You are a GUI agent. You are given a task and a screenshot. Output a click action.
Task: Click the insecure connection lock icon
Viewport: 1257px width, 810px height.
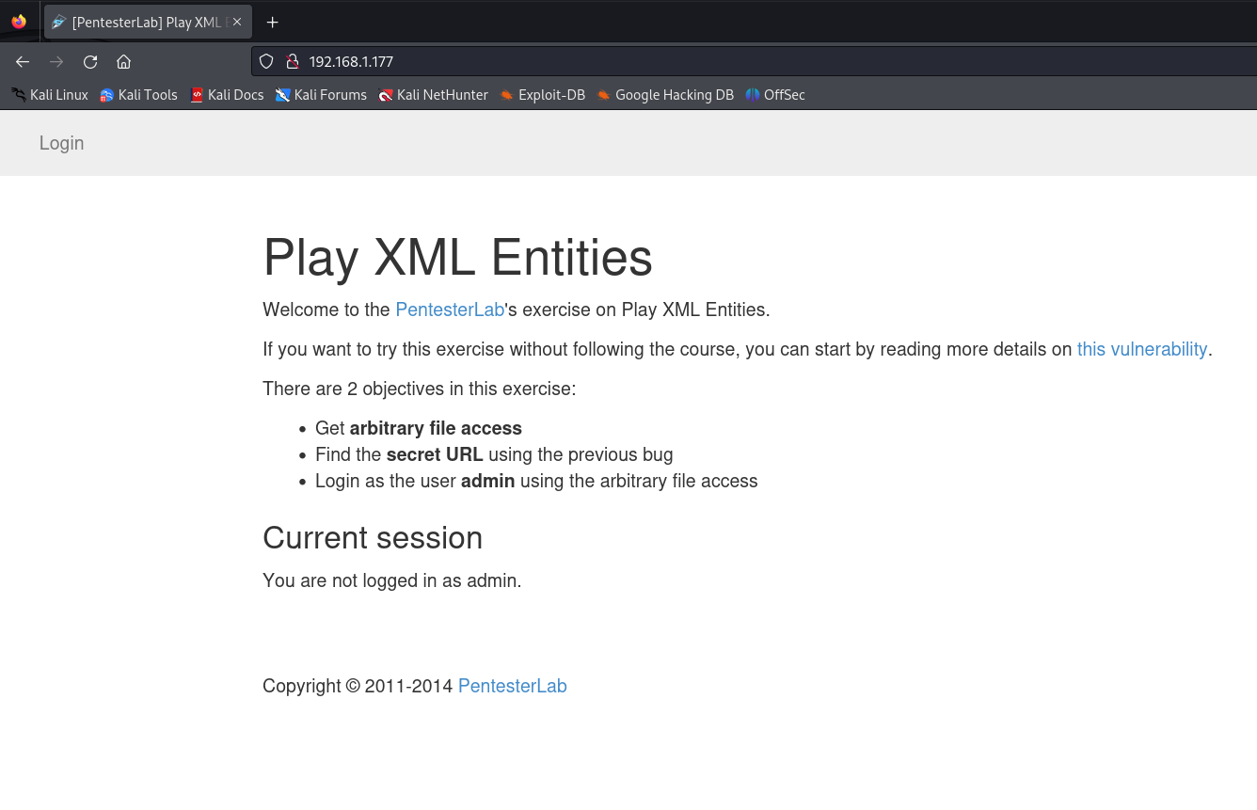[x=292, y=62]
